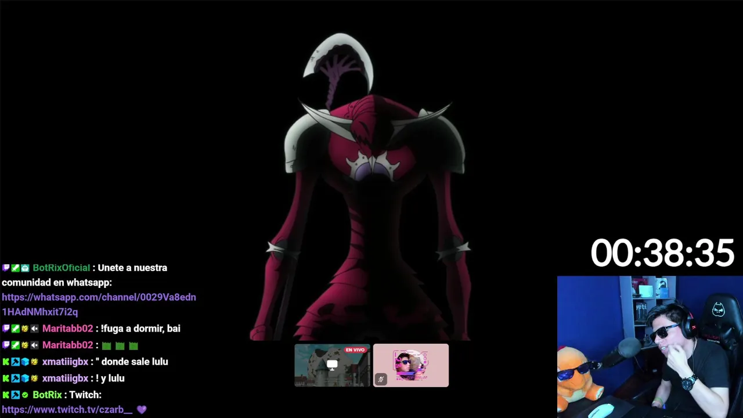The width and height of the screenshot is (743, 418).
Task: Click Maritabb02 name on '!fuga a dormir' message
Action: click(67, 329)
